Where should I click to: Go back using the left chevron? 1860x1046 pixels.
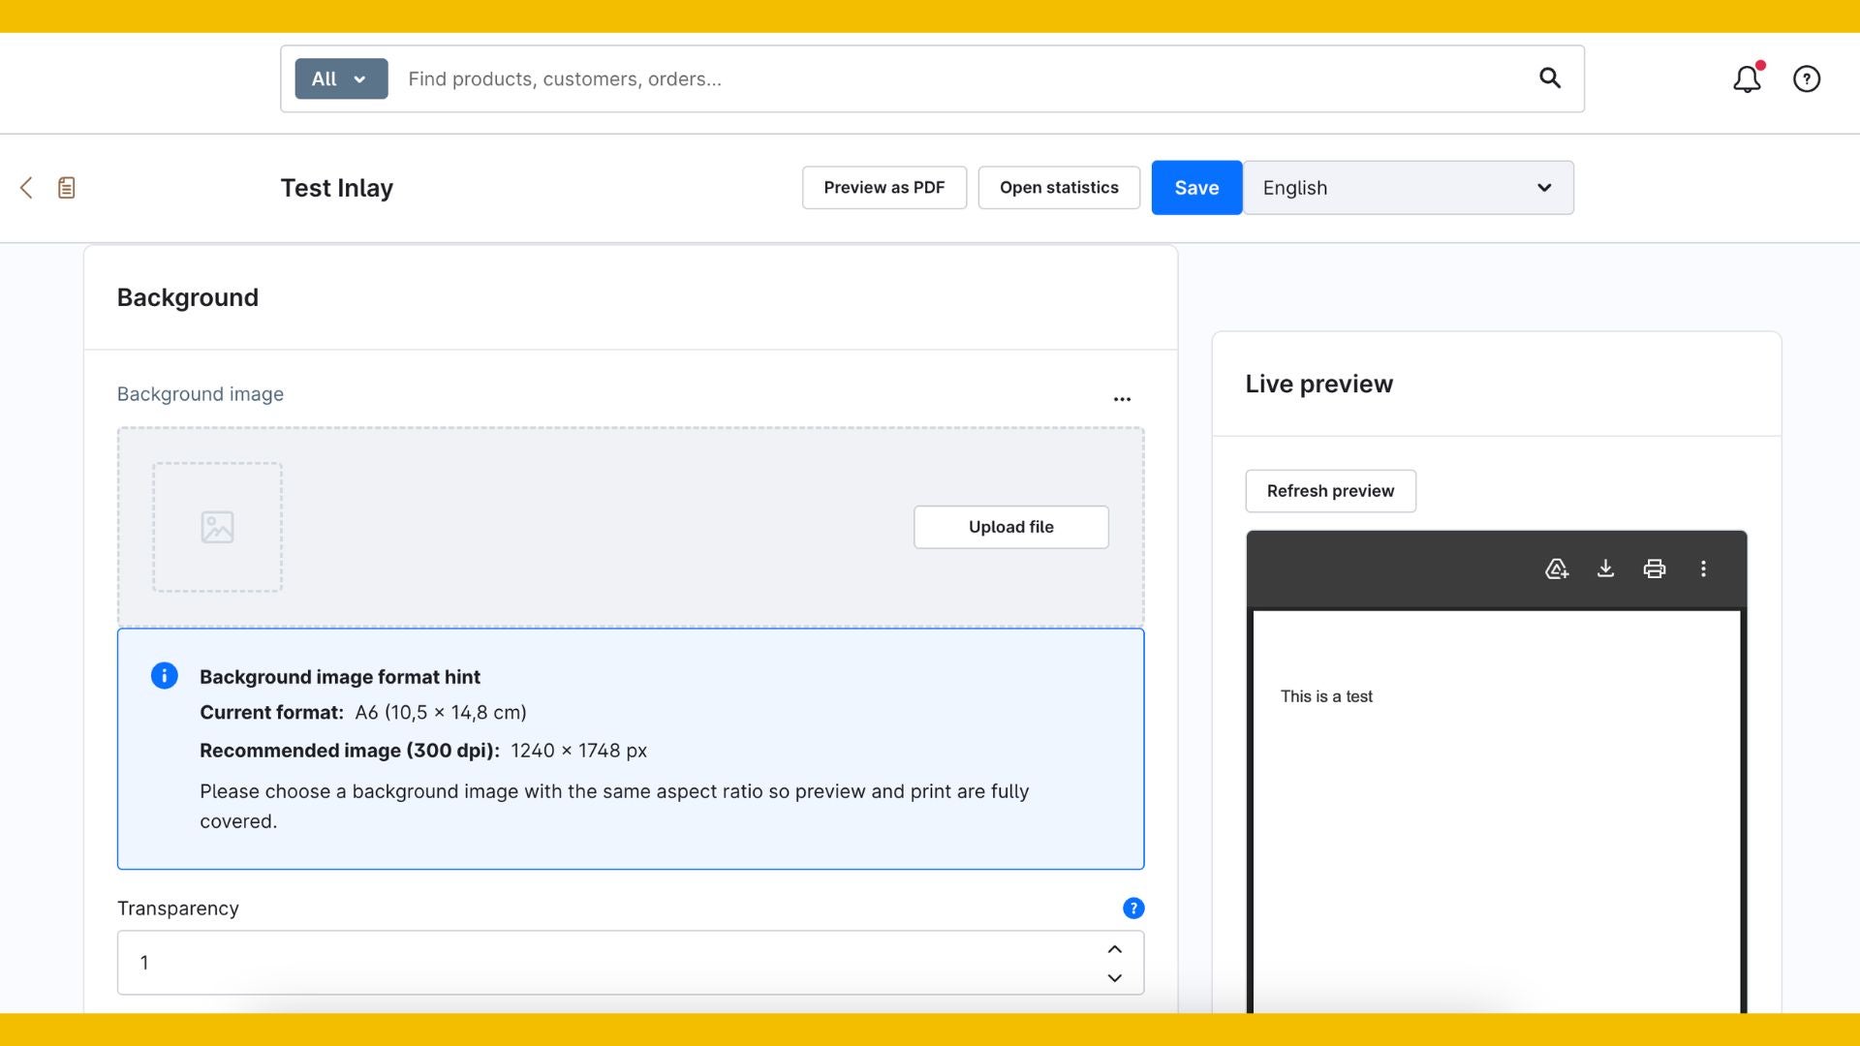coord(26,188)
